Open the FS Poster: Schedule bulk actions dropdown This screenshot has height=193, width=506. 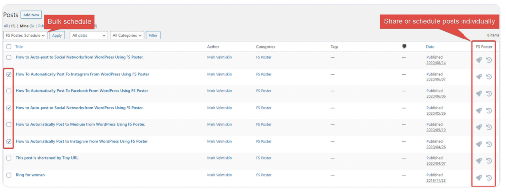[x=26, y=35]
